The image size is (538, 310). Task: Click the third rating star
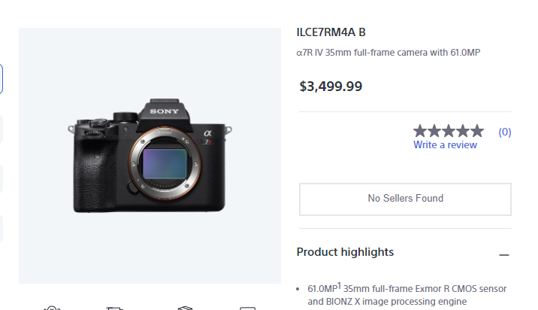(449, 131)
